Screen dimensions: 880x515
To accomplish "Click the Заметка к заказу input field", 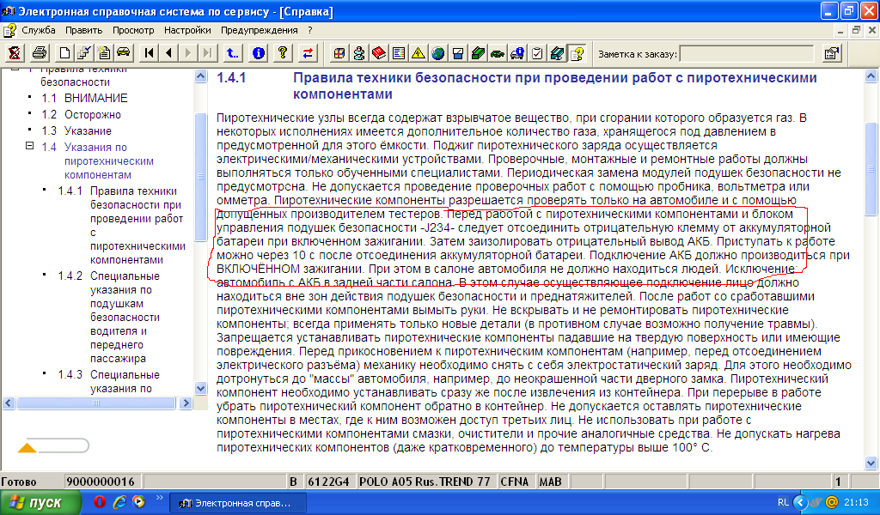I will 746,53.
